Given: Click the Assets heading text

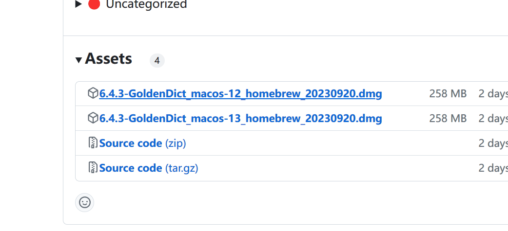Looking at the screenshot, I should (109, 59).
